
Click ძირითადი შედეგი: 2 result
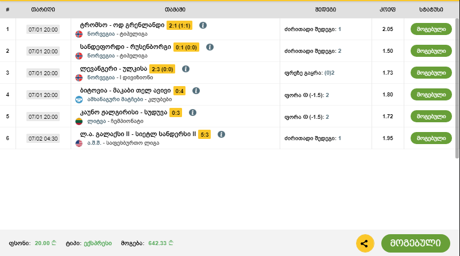coord(313,51)
